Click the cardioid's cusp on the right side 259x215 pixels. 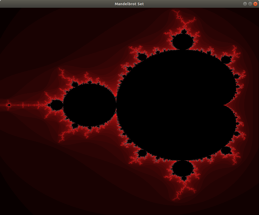point(224,105)
